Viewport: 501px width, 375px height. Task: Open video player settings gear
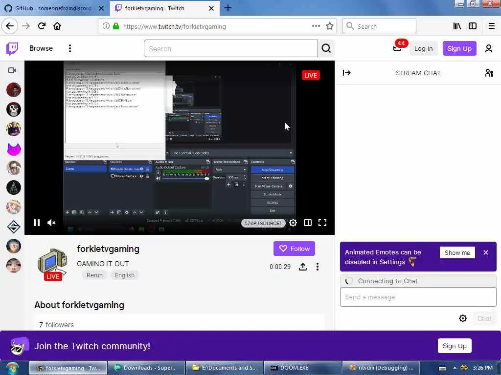coord(293,223)
